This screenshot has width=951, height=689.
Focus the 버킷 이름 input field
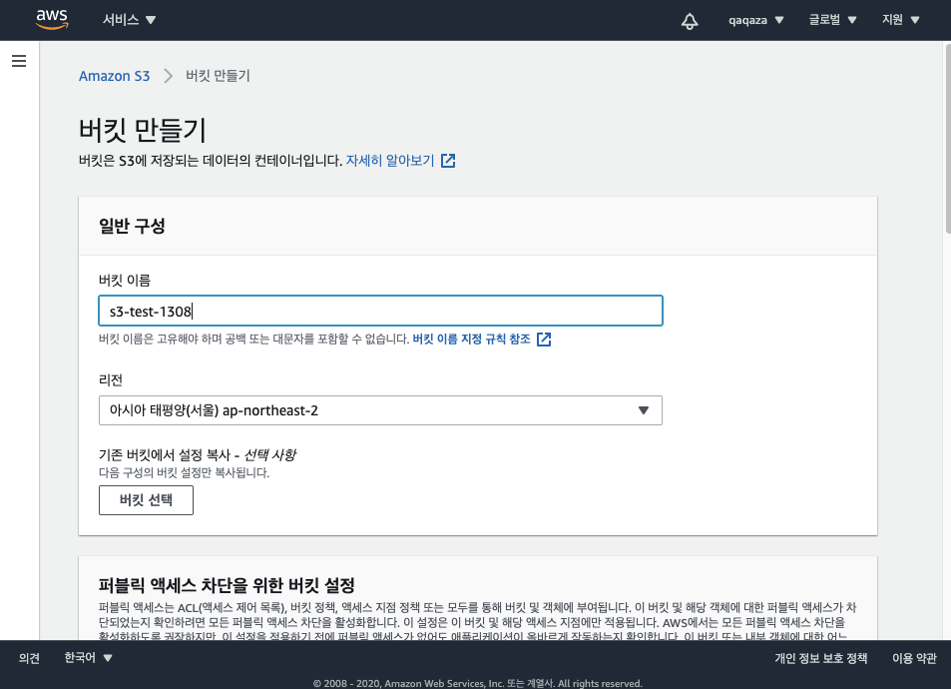[x=380, y=311]
